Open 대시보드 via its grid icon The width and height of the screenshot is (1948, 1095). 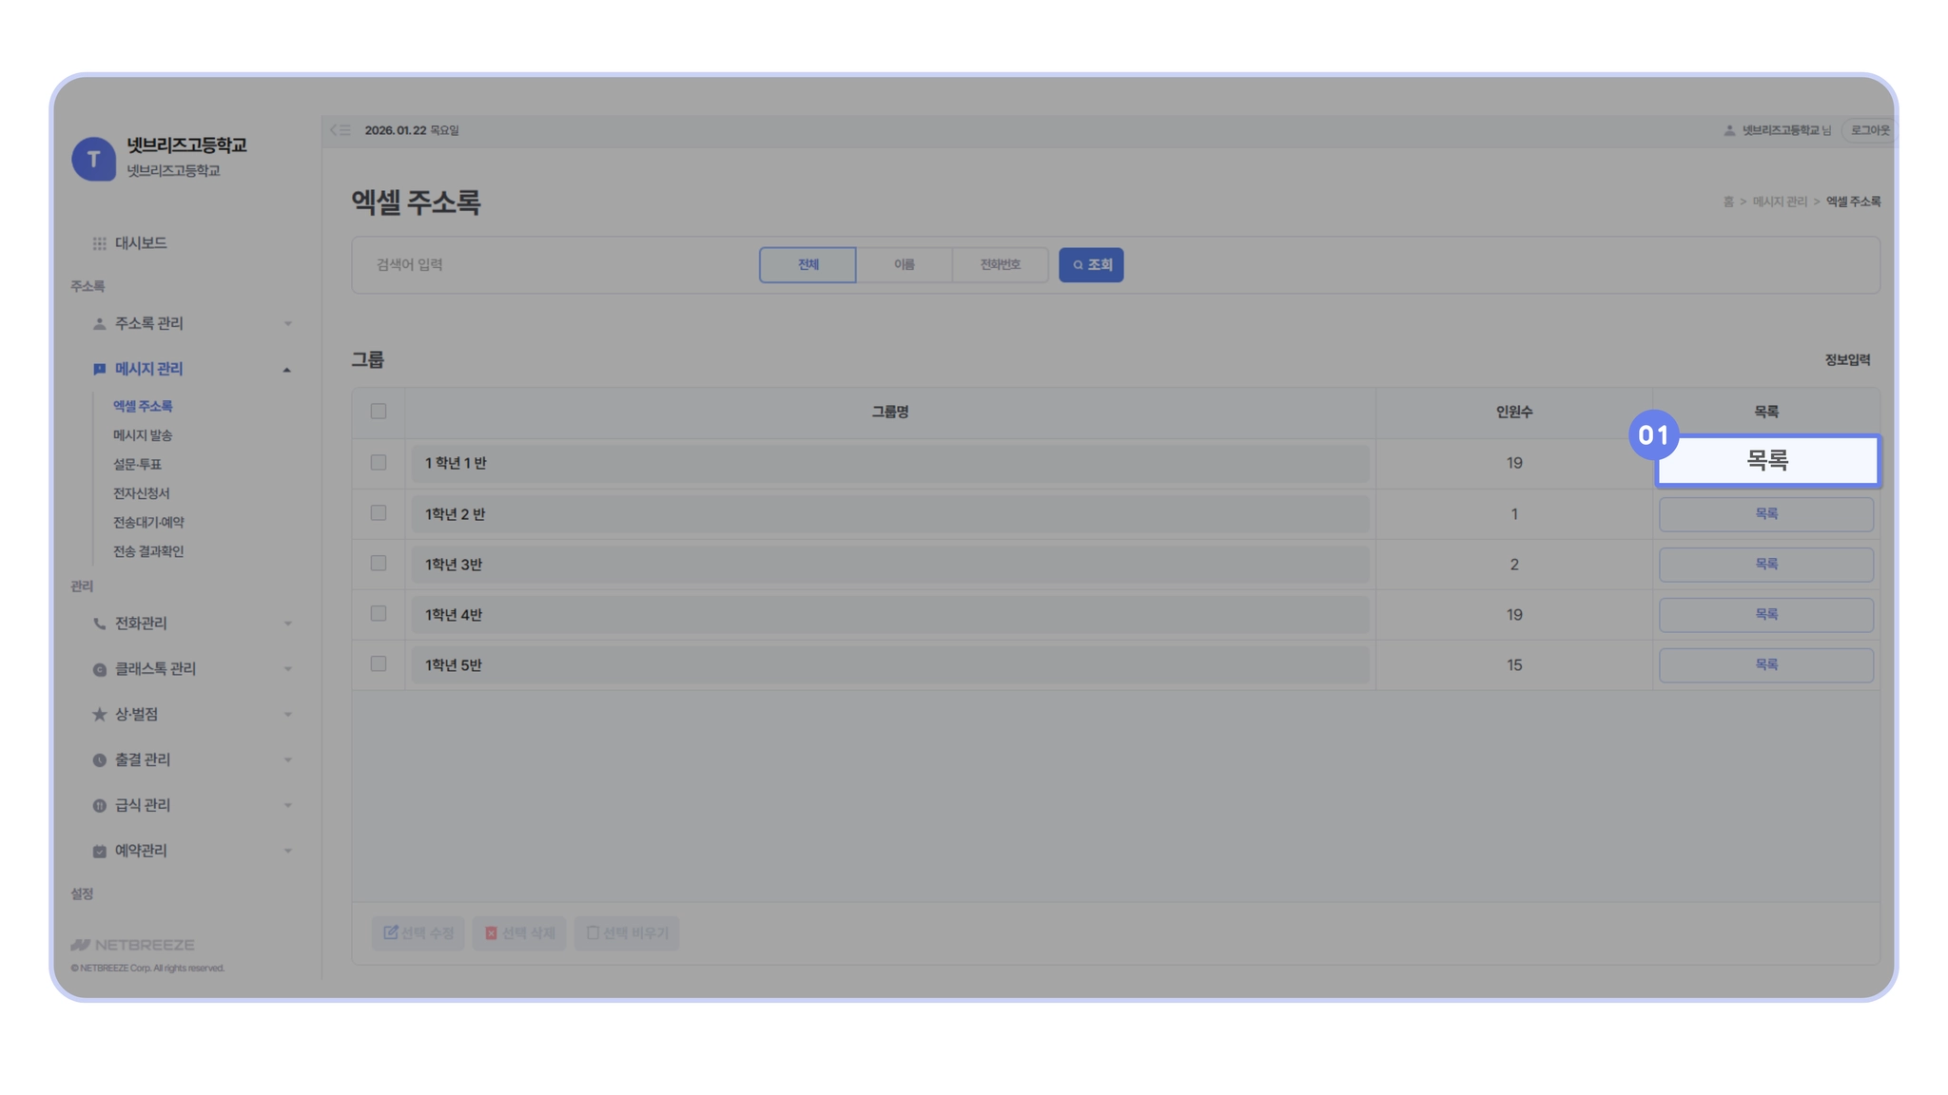coord(99,243)
